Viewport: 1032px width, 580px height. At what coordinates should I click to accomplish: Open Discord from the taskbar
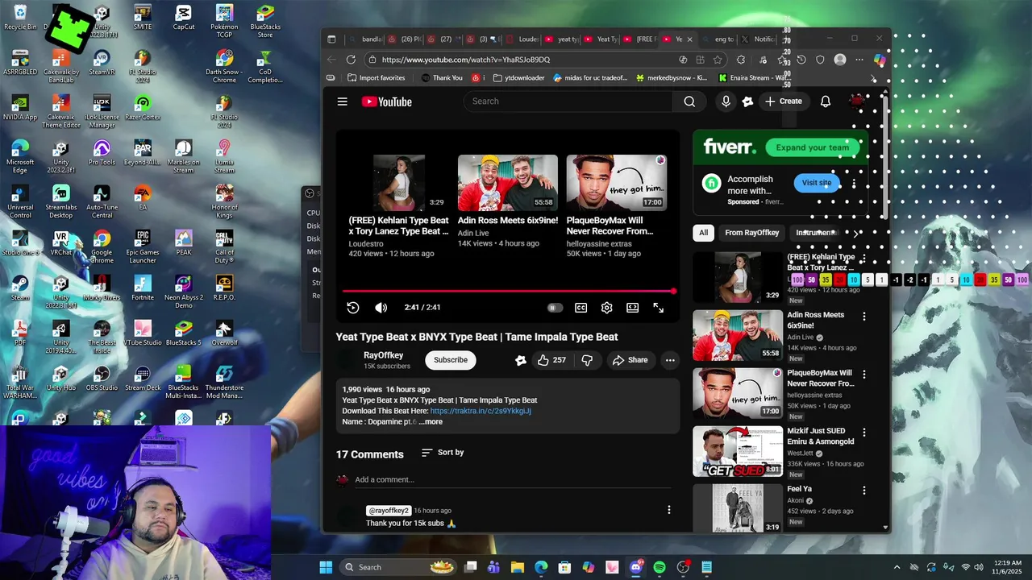point(635,567)
